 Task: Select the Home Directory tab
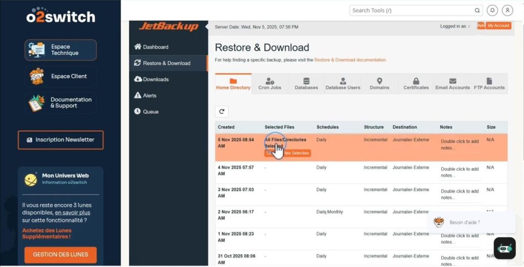pyautogui.click(x=233, y=84)
